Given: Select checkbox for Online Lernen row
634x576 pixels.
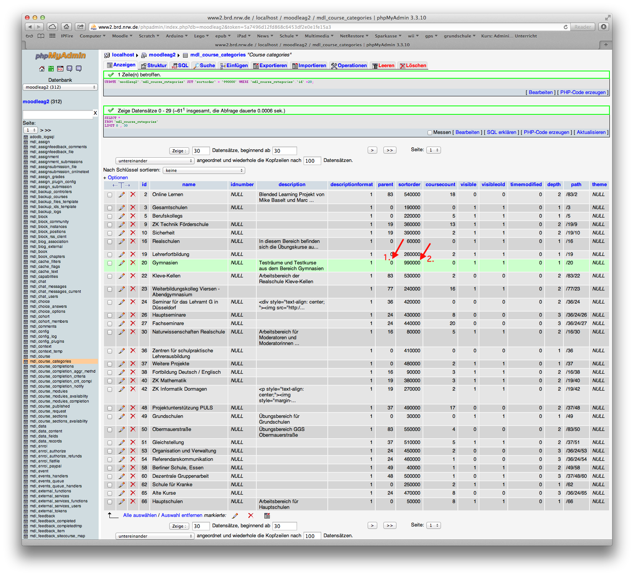Looking at the screenshot, I should [110, 195].
